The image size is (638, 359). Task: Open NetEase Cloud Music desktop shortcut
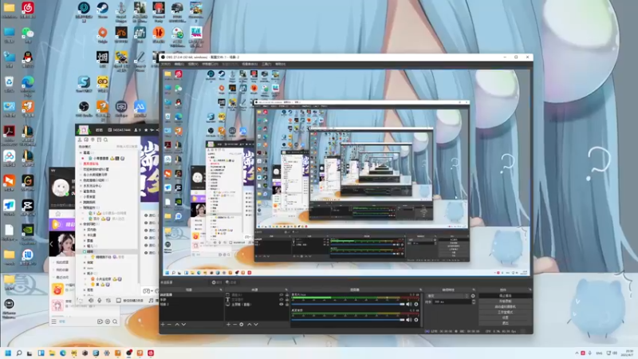(x=28, y=10)
